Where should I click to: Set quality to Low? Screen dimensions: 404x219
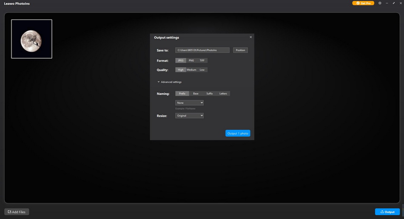[x=202, y=70]
